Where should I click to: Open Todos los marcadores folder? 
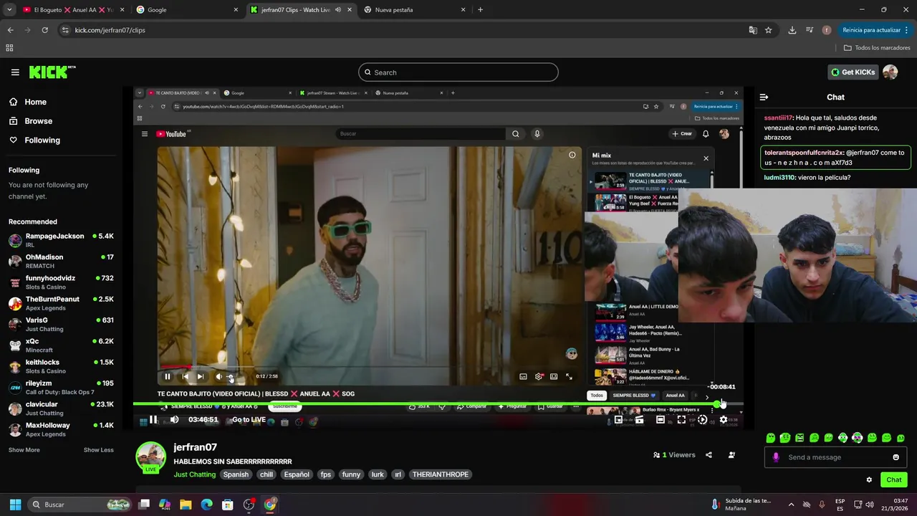coord(877,48)
